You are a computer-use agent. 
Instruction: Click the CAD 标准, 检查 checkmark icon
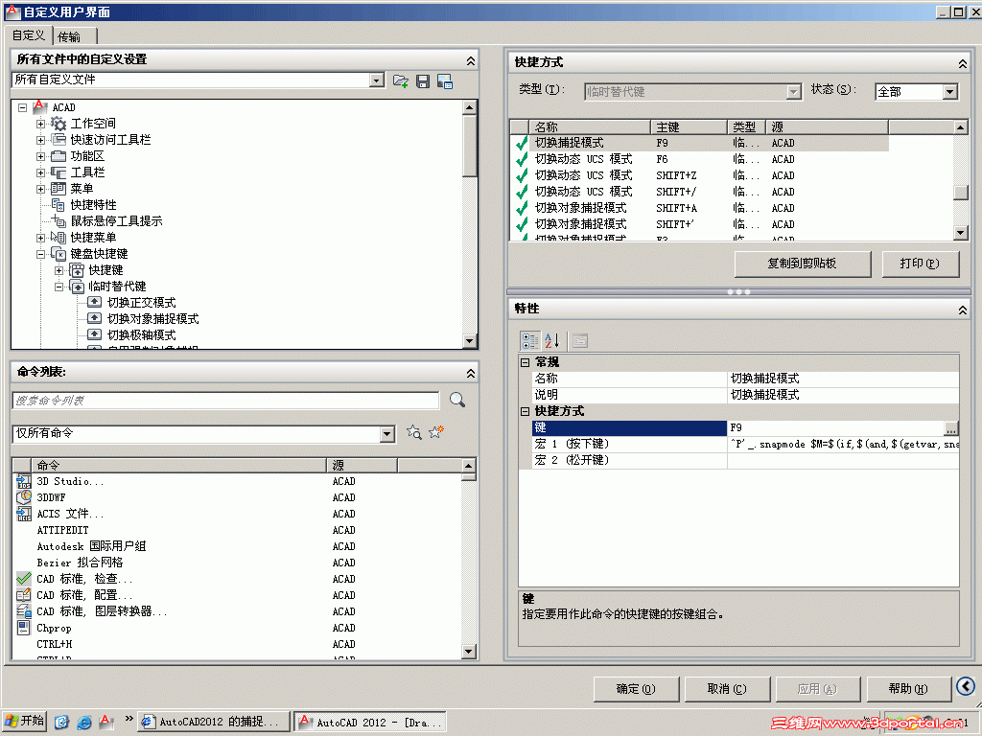[x=24, y=579]
